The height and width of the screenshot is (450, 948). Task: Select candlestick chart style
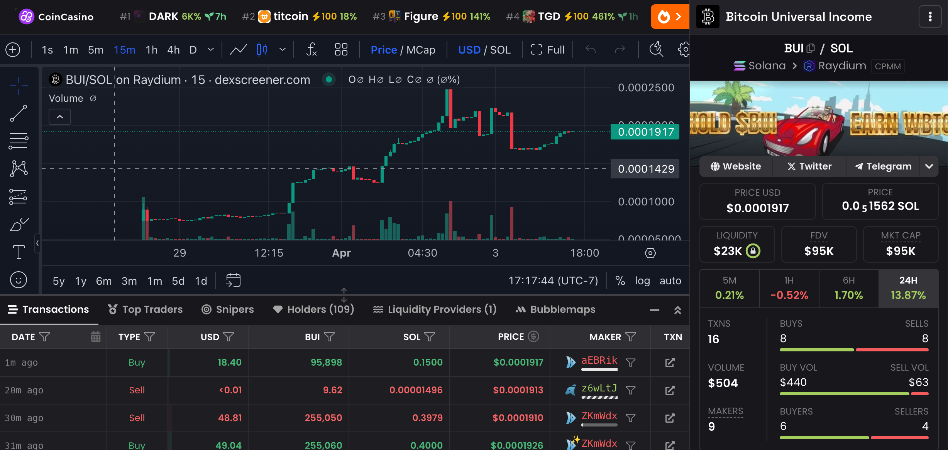coord(262,50)
